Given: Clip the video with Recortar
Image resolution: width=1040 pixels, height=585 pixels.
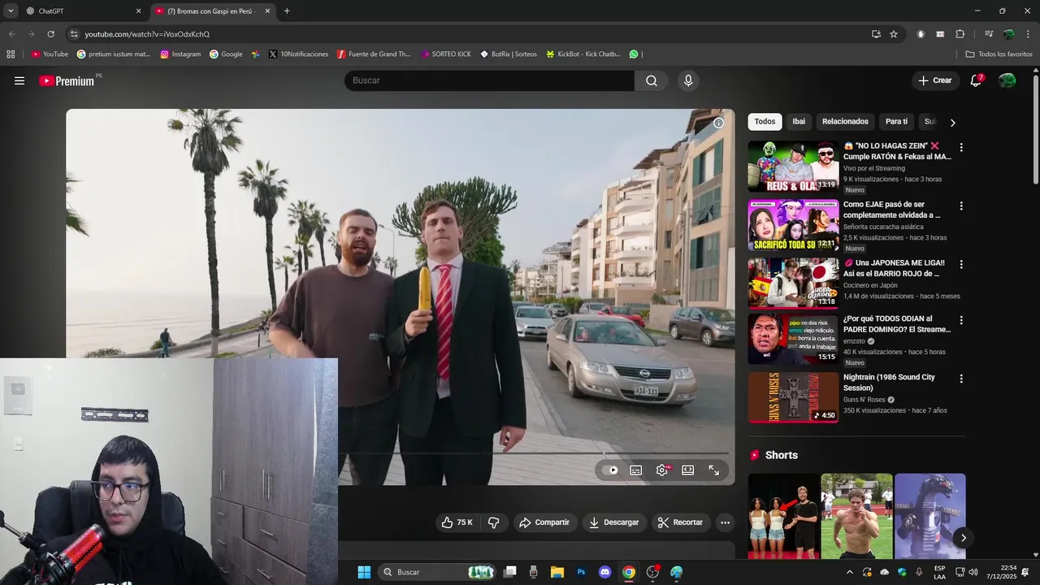Looking at the screenshot, I should tap(680, 522).
